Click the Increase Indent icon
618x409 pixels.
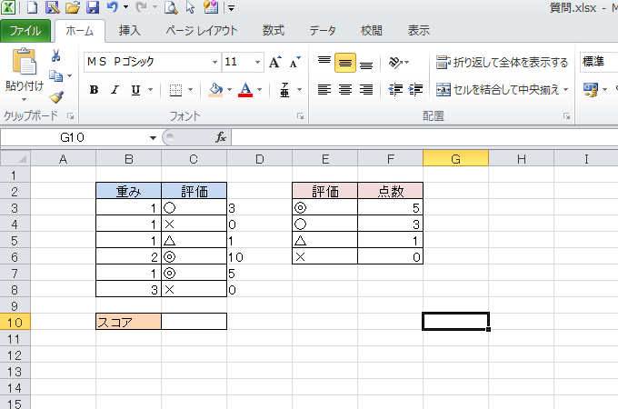pos(415,90)
